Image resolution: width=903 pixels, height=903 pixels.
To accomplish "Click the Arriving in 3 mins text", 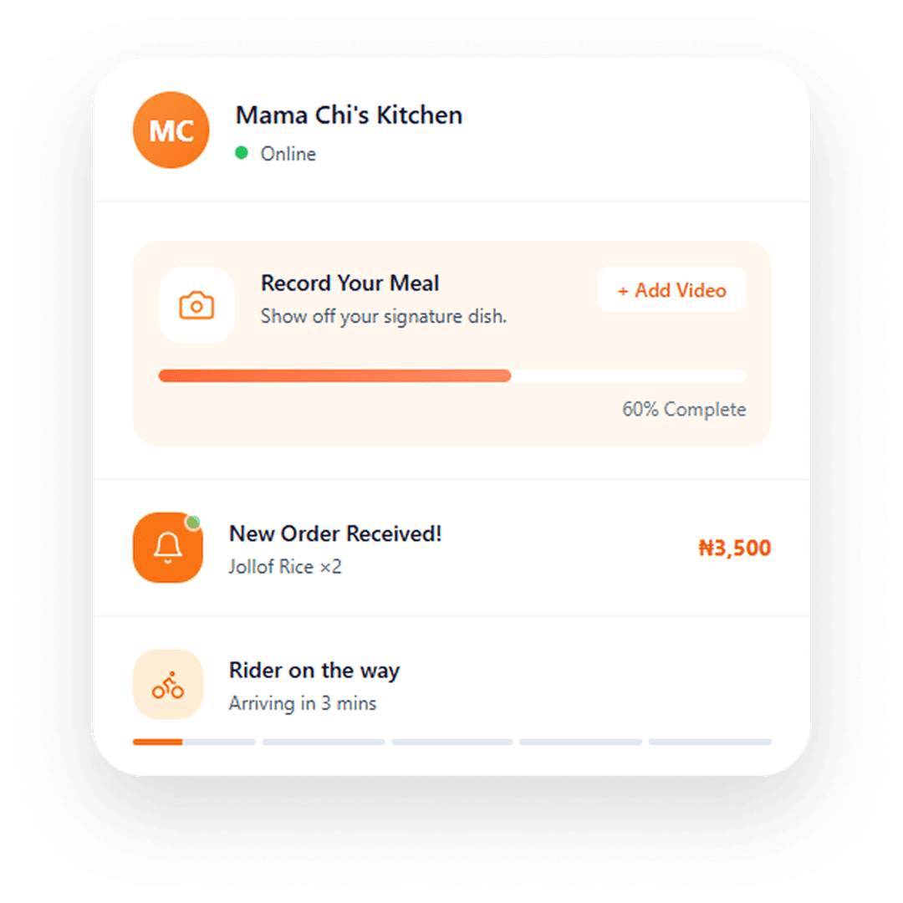I will click(303, 703).
